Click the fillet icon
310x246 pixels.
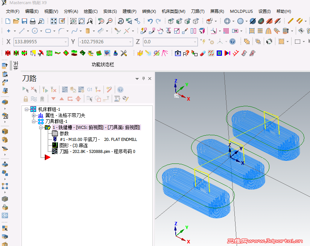pyautogui.click(x=61, y=31)
